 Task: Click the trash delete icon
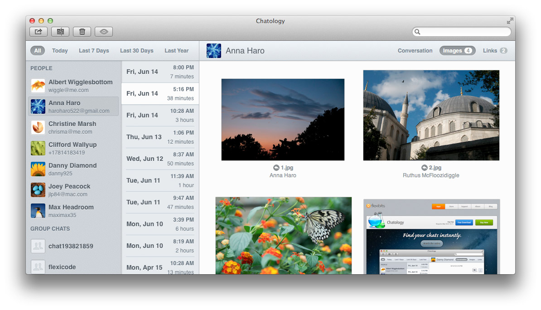(x=82, y=32)
